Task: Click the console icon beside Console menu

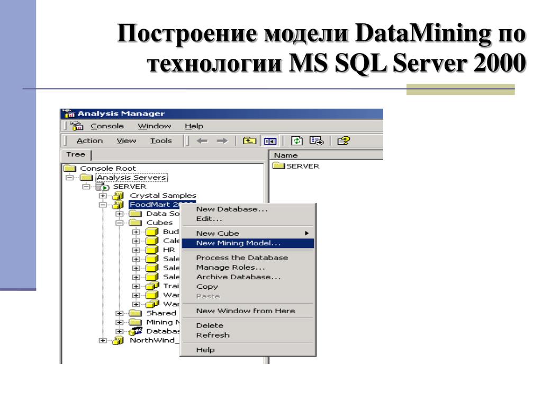Action: (x=77, y=126)
